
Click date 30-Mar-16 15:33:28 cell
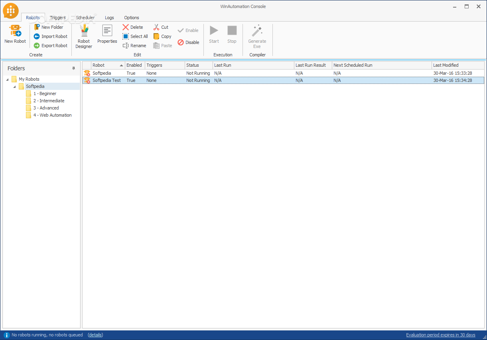(x=453, y=73)
